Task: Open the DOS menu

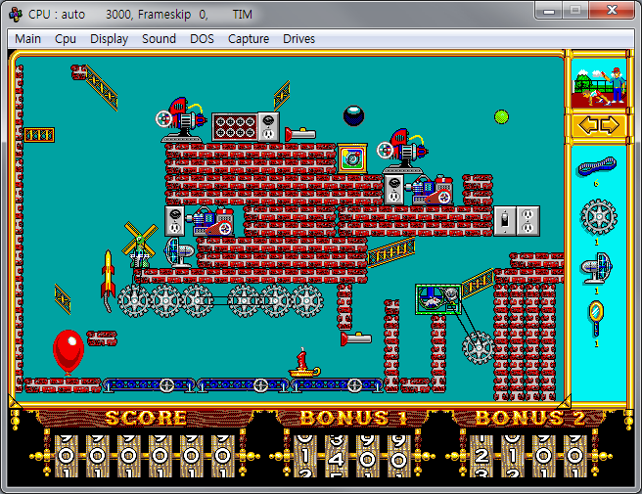Action: point(202,39)
